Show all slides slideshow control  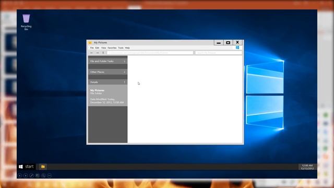coord(38,175)
